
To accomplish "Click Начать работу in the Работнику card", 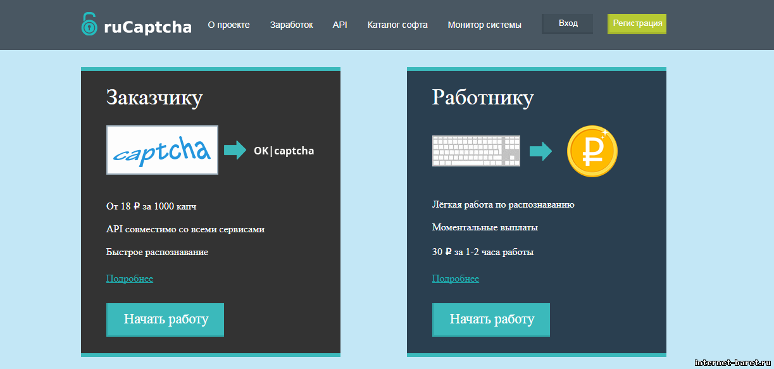I will coord(491,320).
